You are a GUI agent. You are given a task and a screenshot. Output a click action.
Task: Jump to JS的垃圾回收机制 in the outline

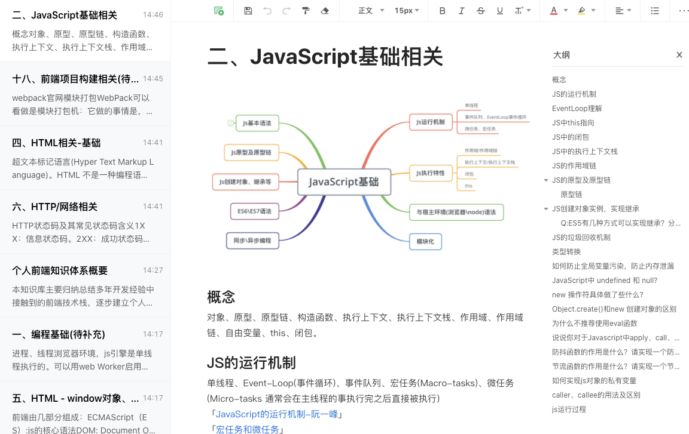pyautogui.click(x=581, y=238)
